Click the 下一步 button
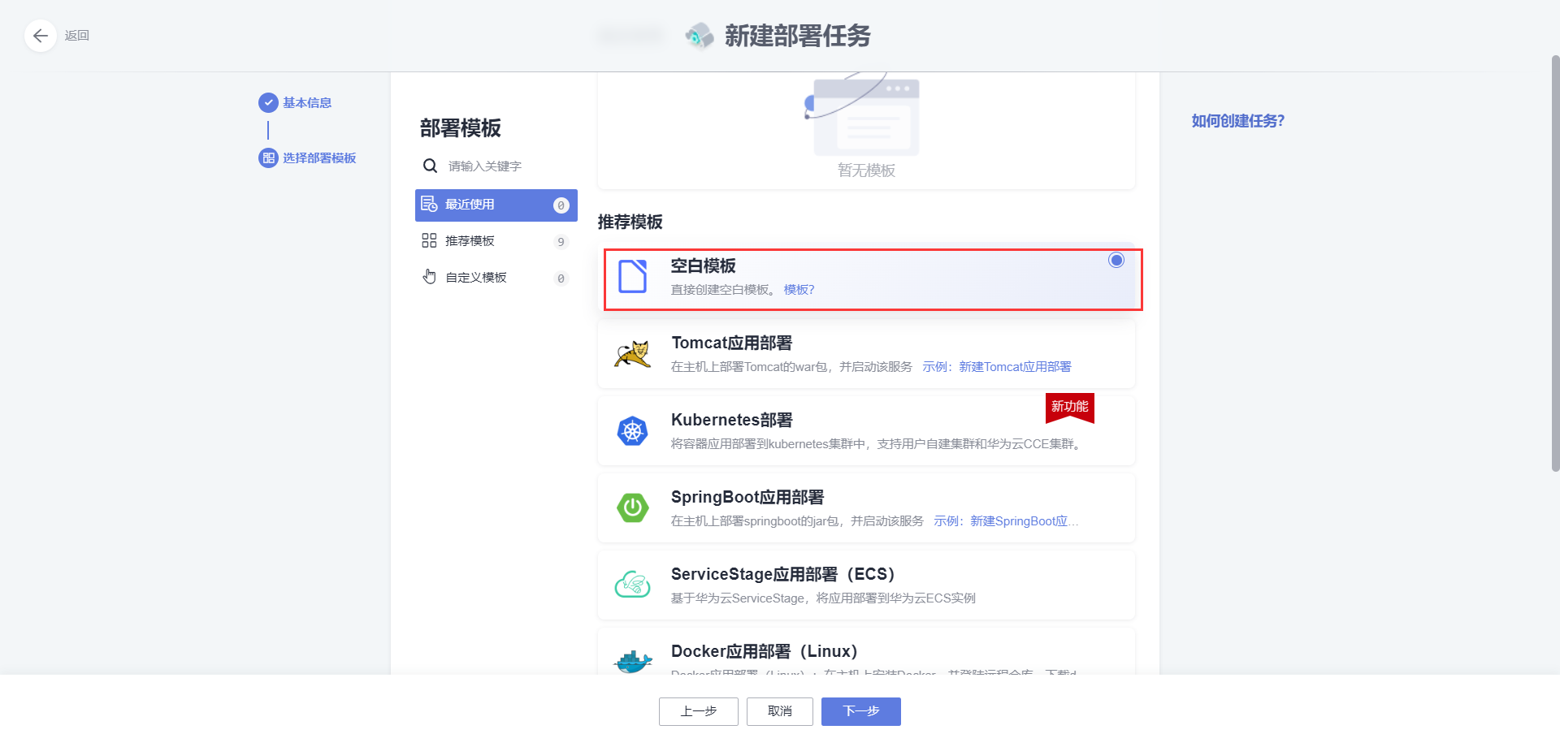 click(860, 711)
